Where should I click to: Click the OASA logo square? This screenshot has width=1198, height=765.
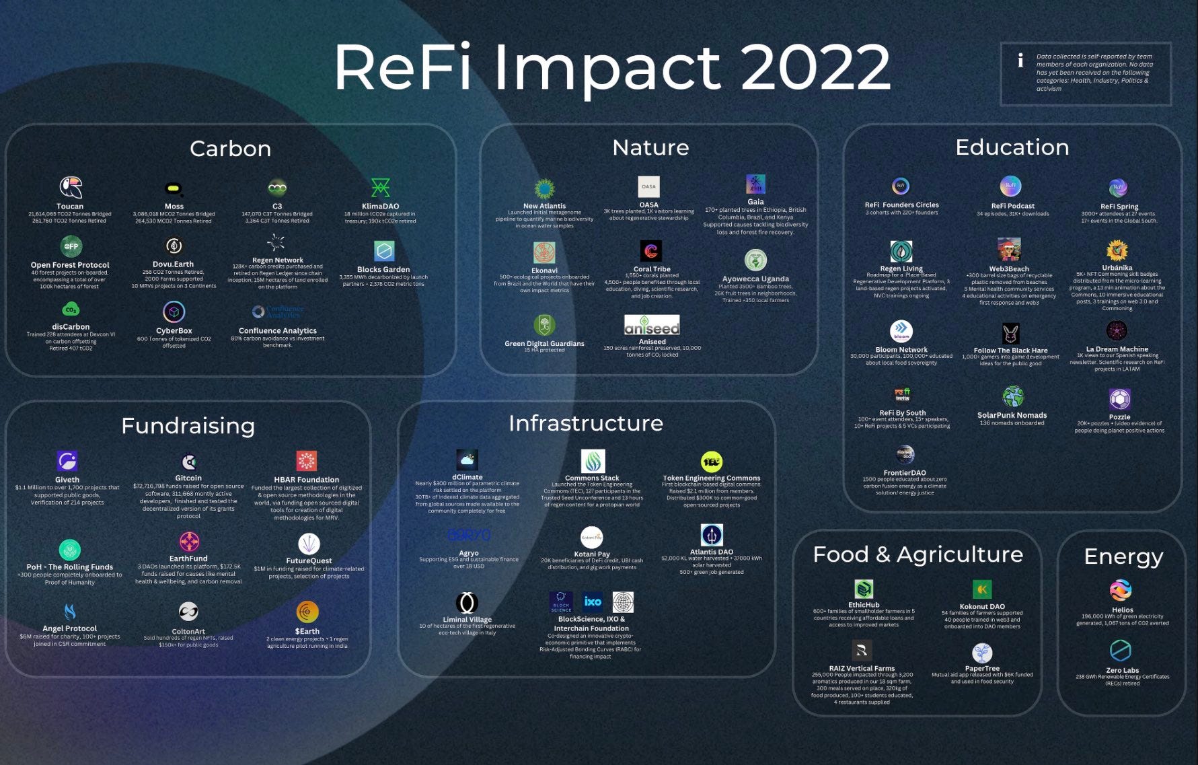click(649, 187)
